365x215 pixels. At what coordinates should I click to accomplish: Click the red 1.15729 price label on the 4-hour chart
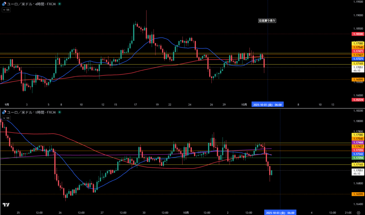[x=358, y=100]
